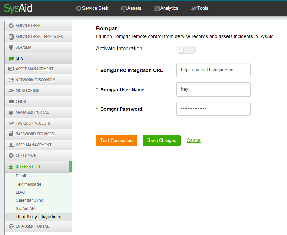This screenshot has height=235, width=287.
Task: Expand CHAT sidebar section
Action: tap(39, 58)
